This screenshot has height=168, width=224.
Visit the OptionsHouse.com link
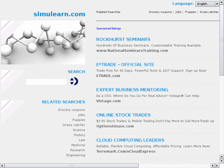(115, 126)
